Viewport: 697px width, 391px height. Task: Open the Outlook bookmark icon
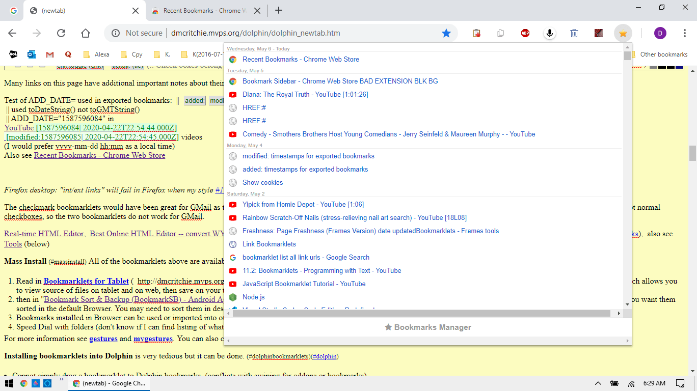pos(31,54)
